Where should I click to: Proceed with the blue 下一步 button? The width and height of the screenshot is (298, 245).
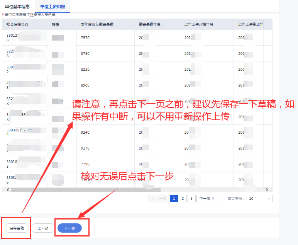(x=69, y=228)
